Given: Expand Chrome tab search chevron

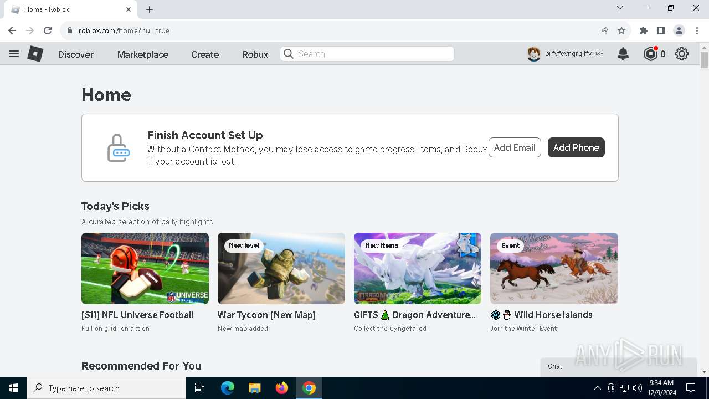Looking at the screenshot, I should point(620,8).
